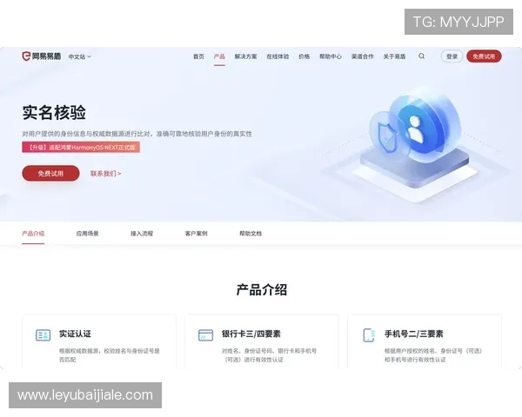Open the search magnifier icon
This screenshot has height=417, width=522.
[x=421, y=56]
